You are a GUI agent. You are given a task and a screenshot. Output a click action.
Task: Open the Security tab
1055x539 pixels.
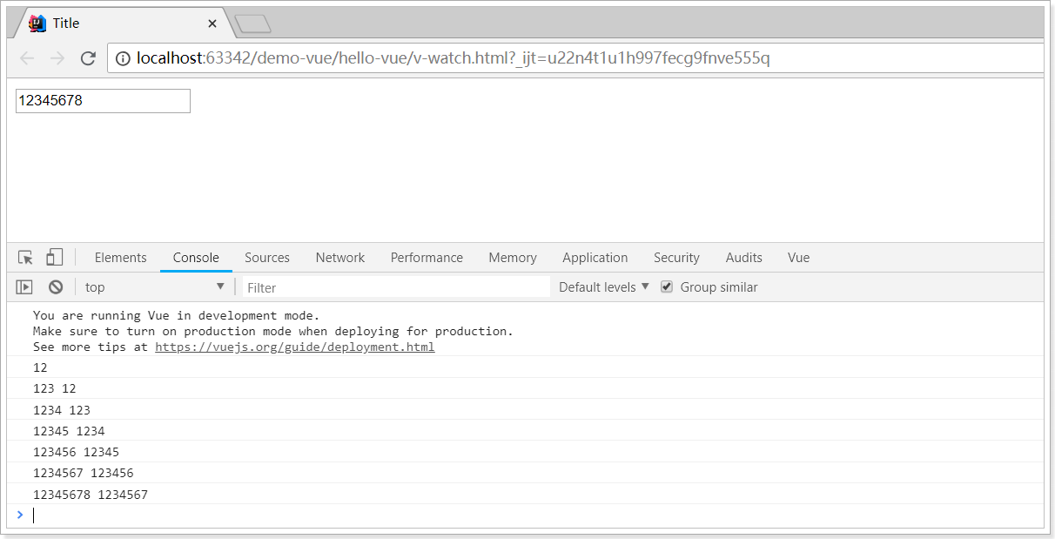[676, 257]
